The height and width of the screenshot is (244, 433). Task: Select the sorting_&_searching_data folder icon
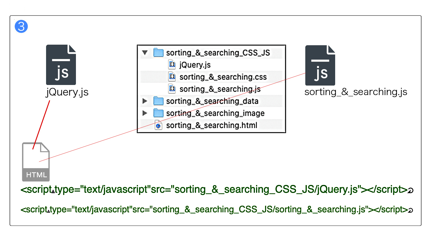[158, 101]
